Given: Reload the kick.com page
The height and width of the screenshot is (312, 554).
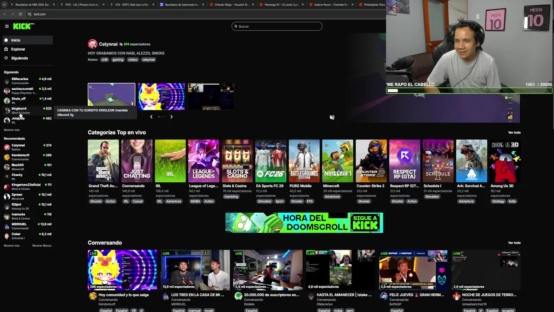Looking at the screenshot, I should pyautogui.click(x=20, y=14).
